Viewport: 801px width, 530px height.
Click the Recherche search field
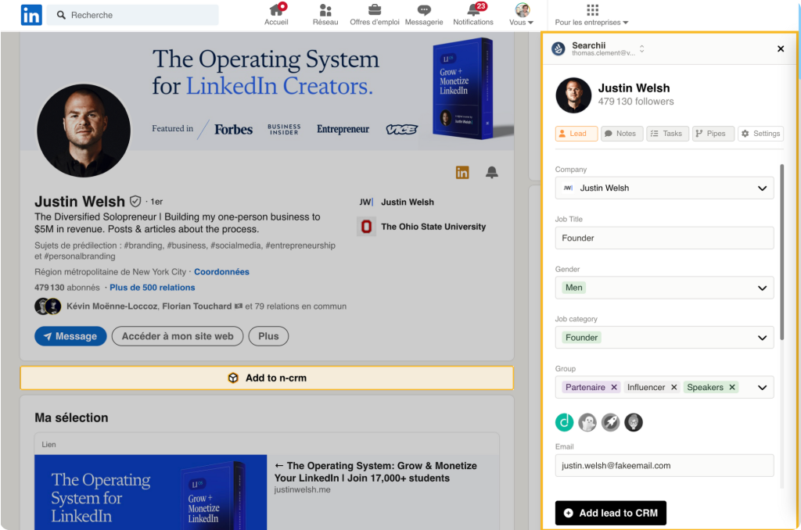click(133, 15)
